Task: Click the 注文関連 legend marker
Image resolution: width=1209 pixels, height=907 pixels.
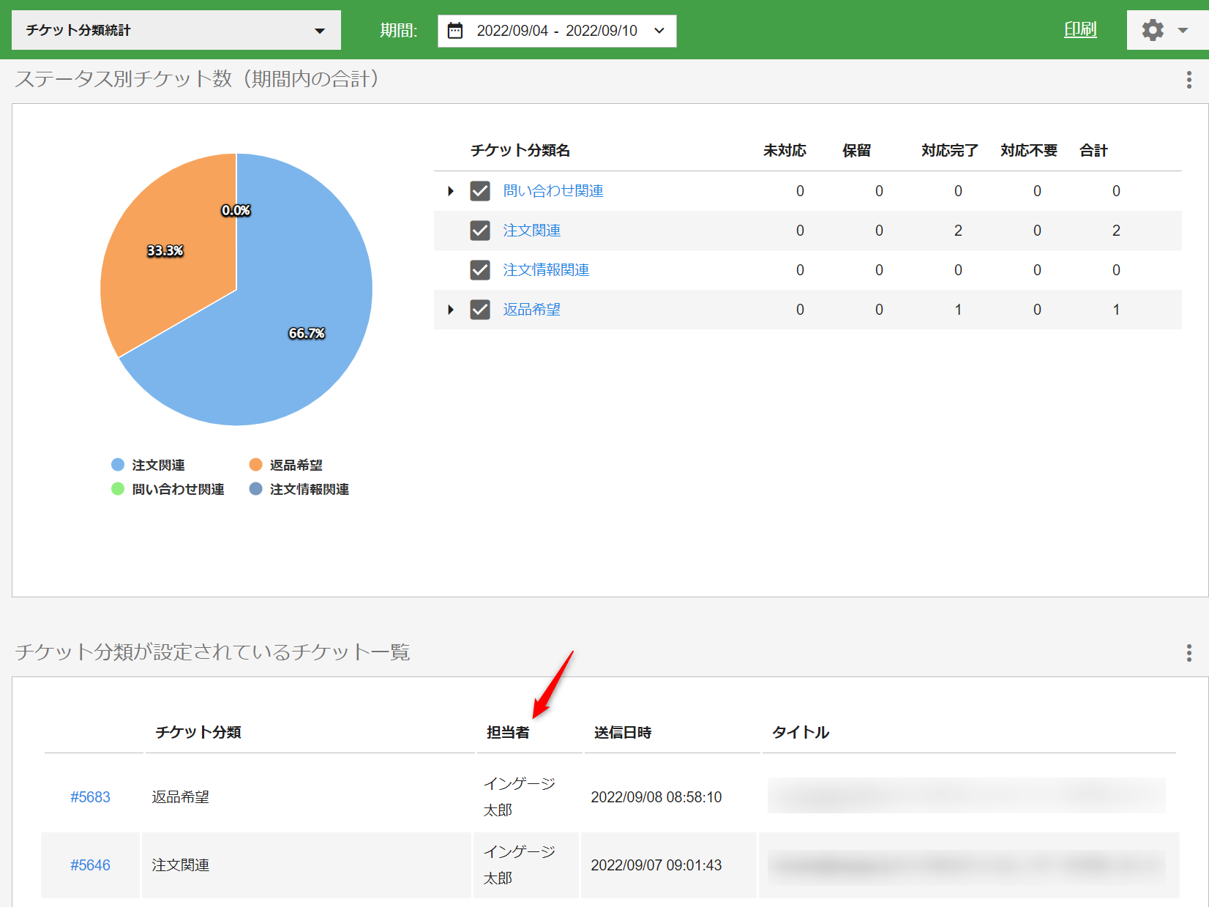Action: tap(118, 465)
